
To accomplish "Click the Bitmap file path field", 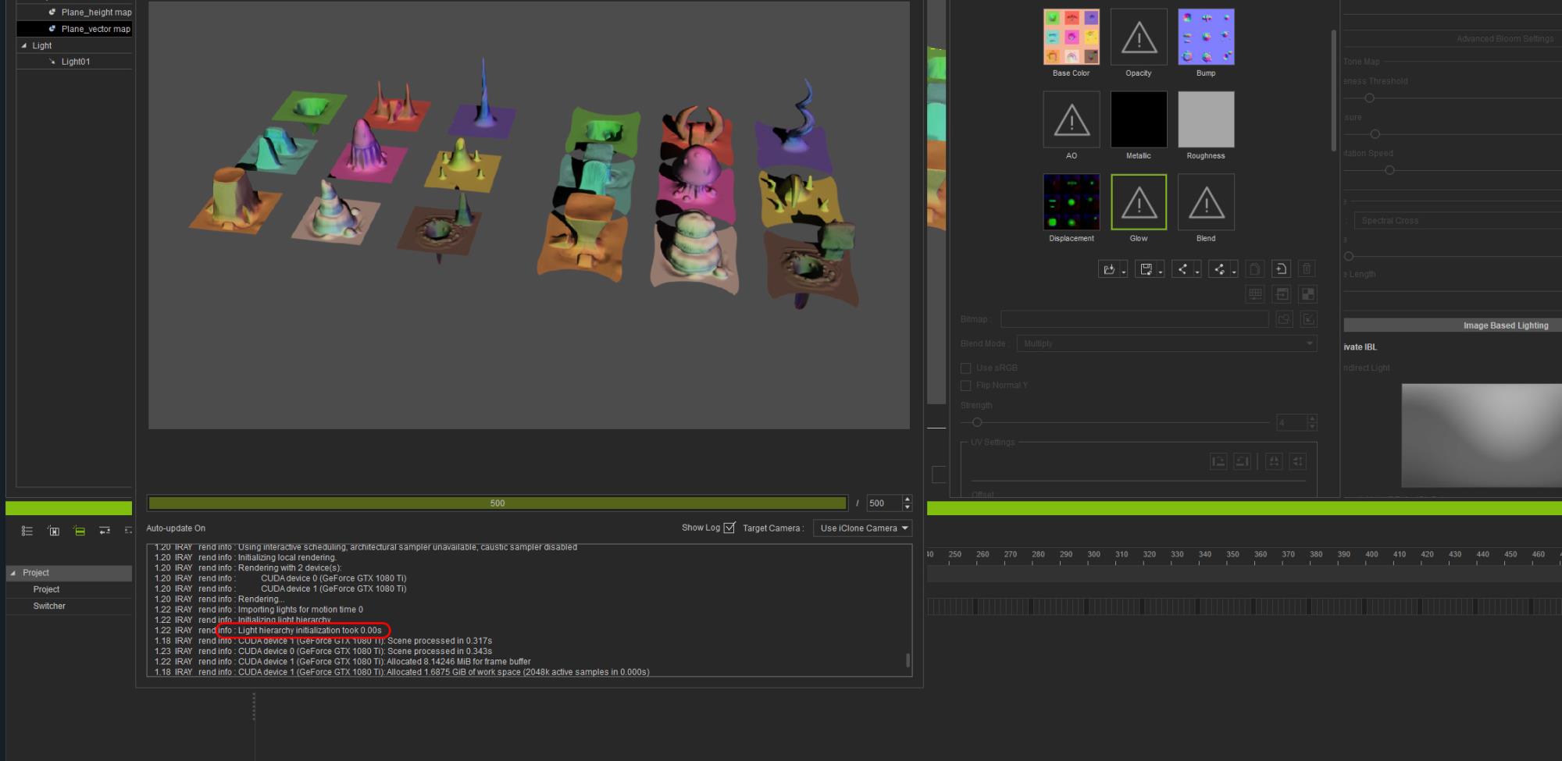I will pyautogui.click(x=1135, y=319).
